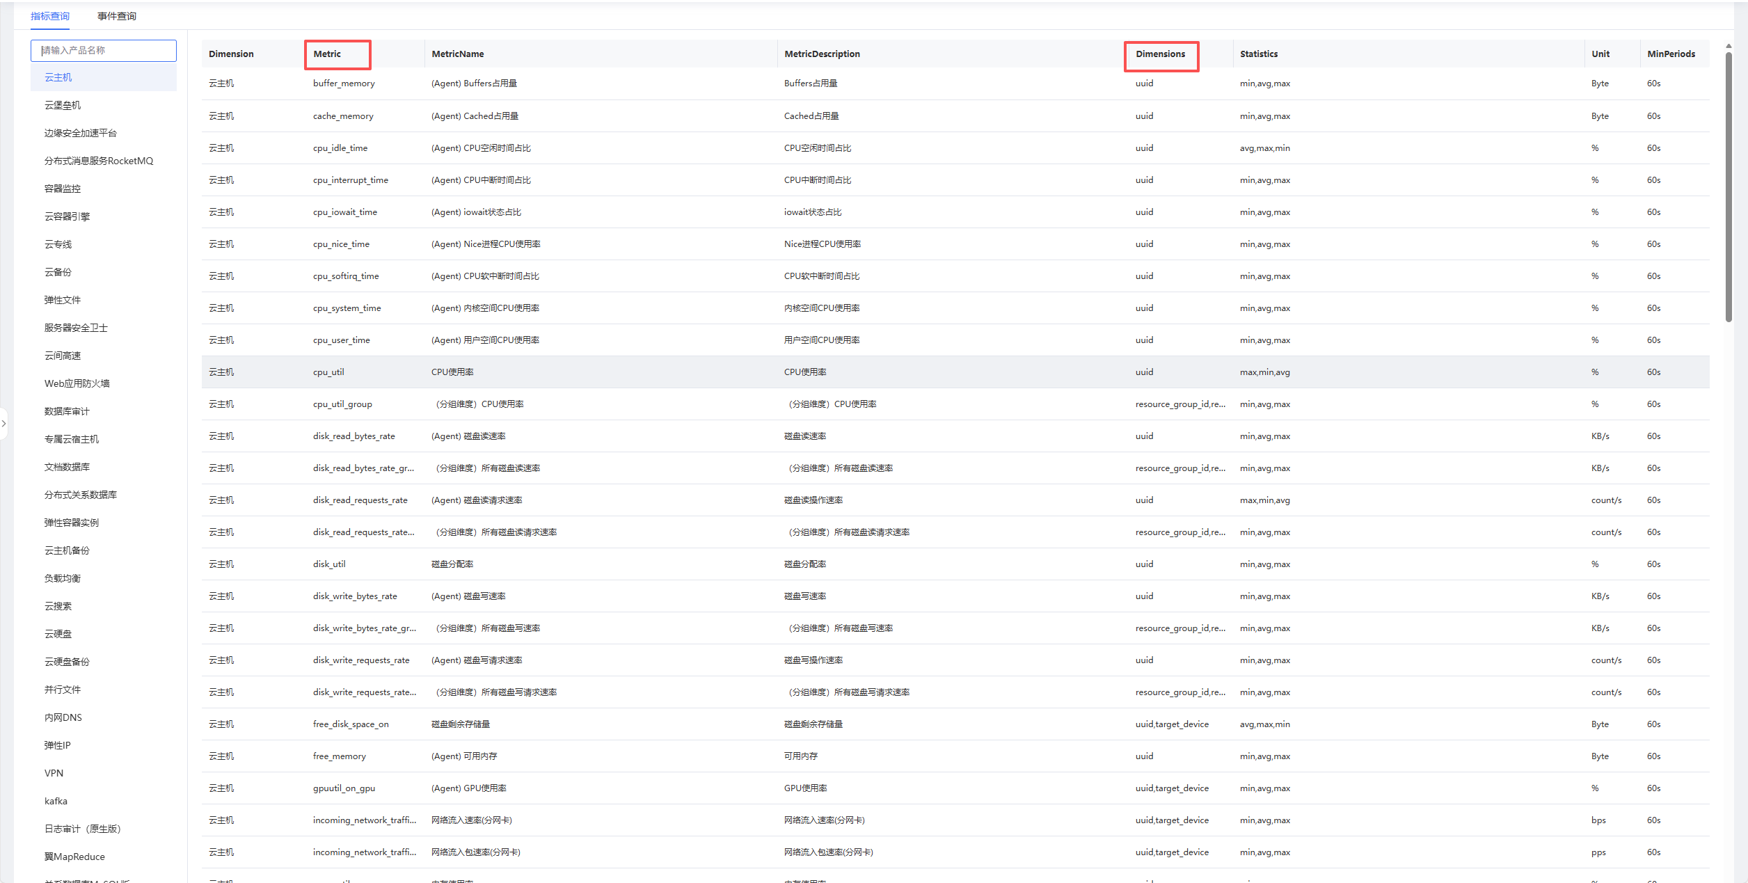Click the Metric column header
Image resolution: width=1748 pixels, height=883 pixels.
pos(327,54)
